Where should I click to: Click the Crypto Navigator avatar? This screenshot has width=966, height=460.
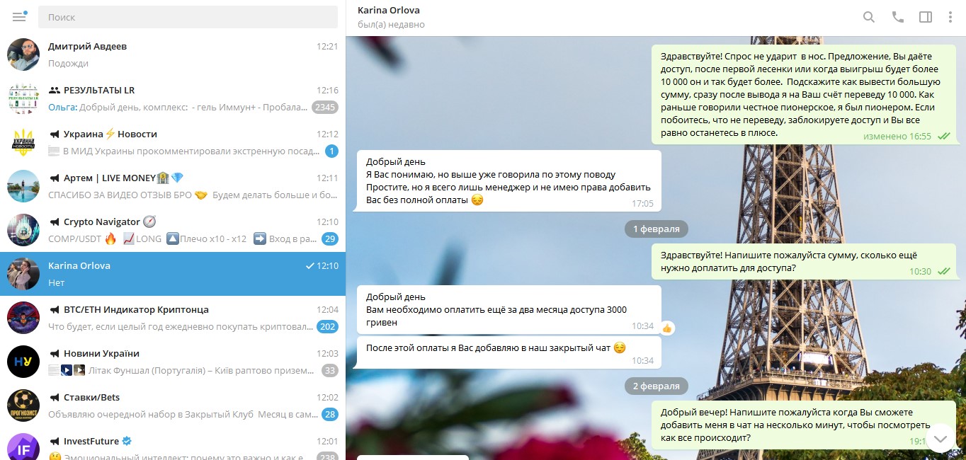[23, 230]
